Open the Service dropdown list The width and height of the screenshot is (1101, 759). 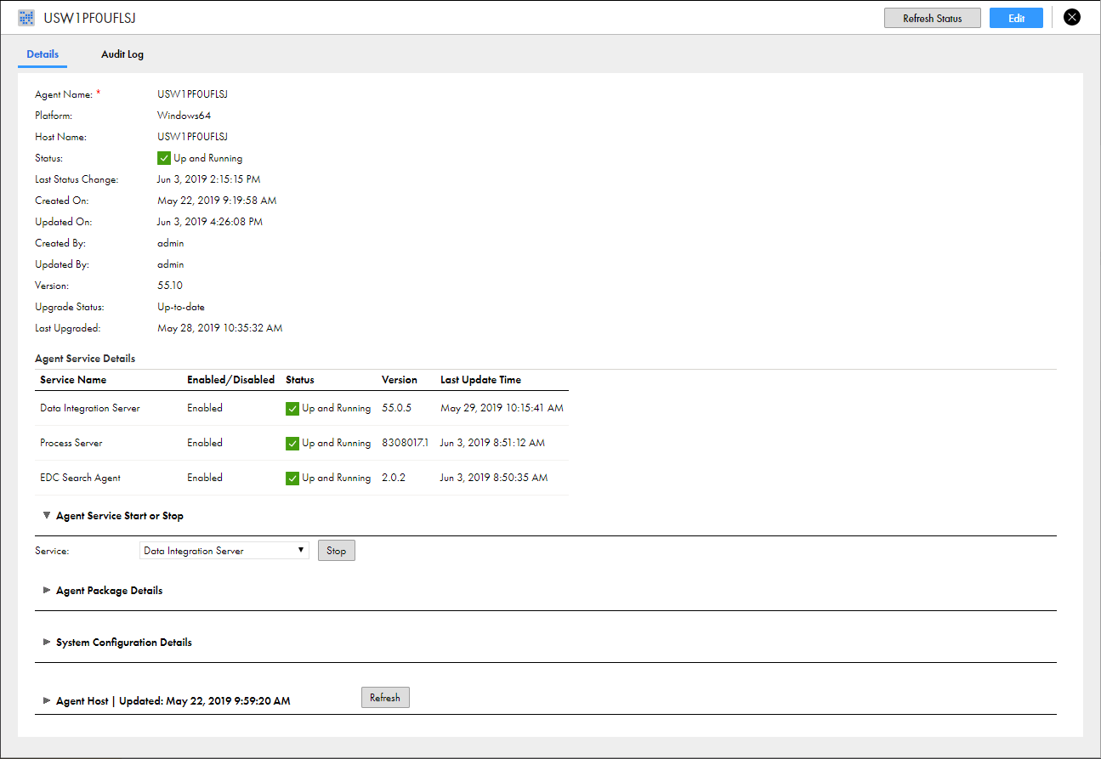tap(224, 551)
